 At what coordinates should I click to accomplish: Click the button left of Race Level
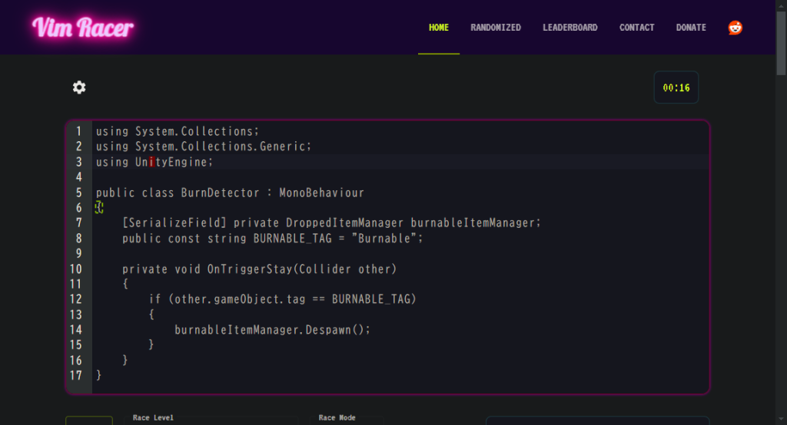(x=89, y=420)
